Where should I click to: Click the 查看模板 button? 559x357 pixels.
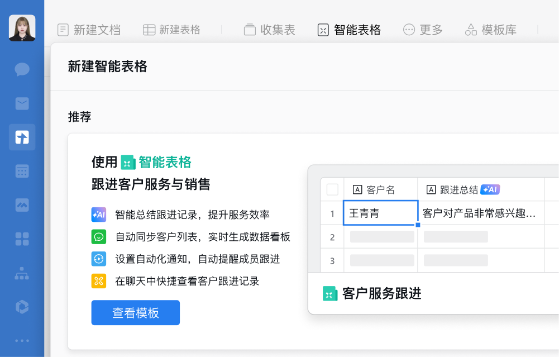[135, 313]
